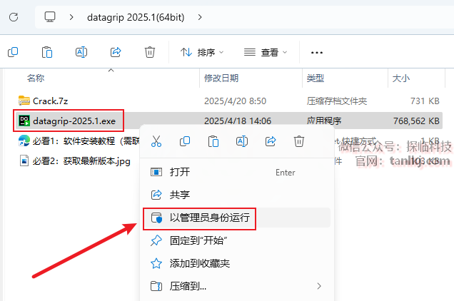Screen dimensions: 454x301
Task: Choose 以管理员身份运行 in the context menu
Action: [236, 218]
